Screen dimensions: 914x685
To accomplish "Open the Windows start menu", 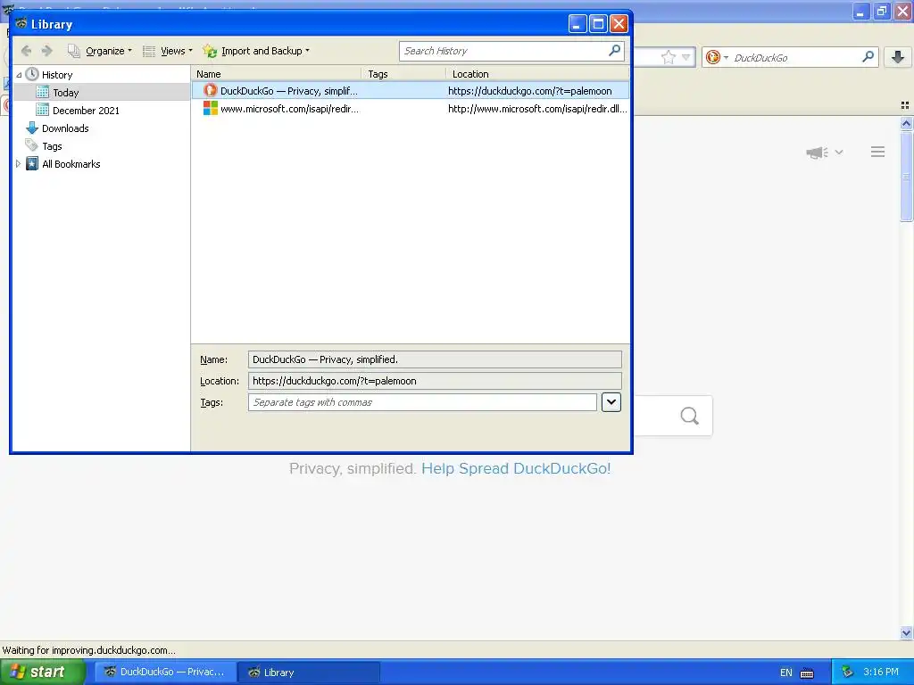I will click(43, 673).
